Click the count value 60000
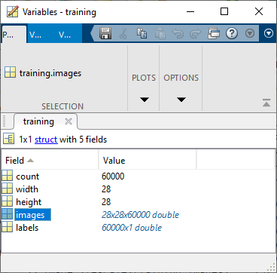 [x=113, y=176]
